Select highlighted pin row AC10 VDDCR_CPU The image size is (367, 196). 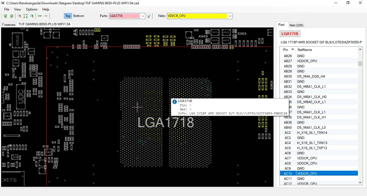319,173
